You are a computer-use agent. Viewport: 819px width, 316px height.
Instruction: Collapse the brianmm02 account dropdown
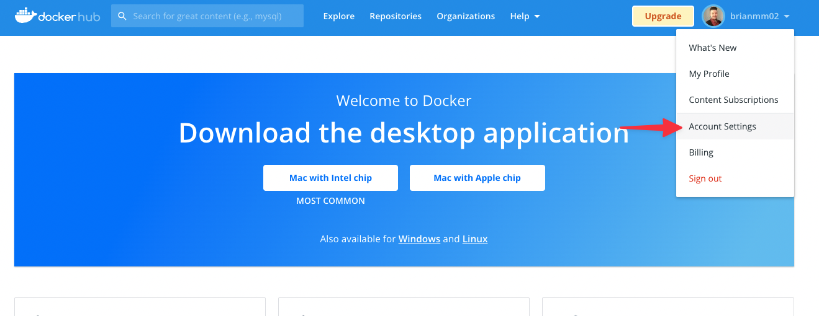(x=759, y=16)
